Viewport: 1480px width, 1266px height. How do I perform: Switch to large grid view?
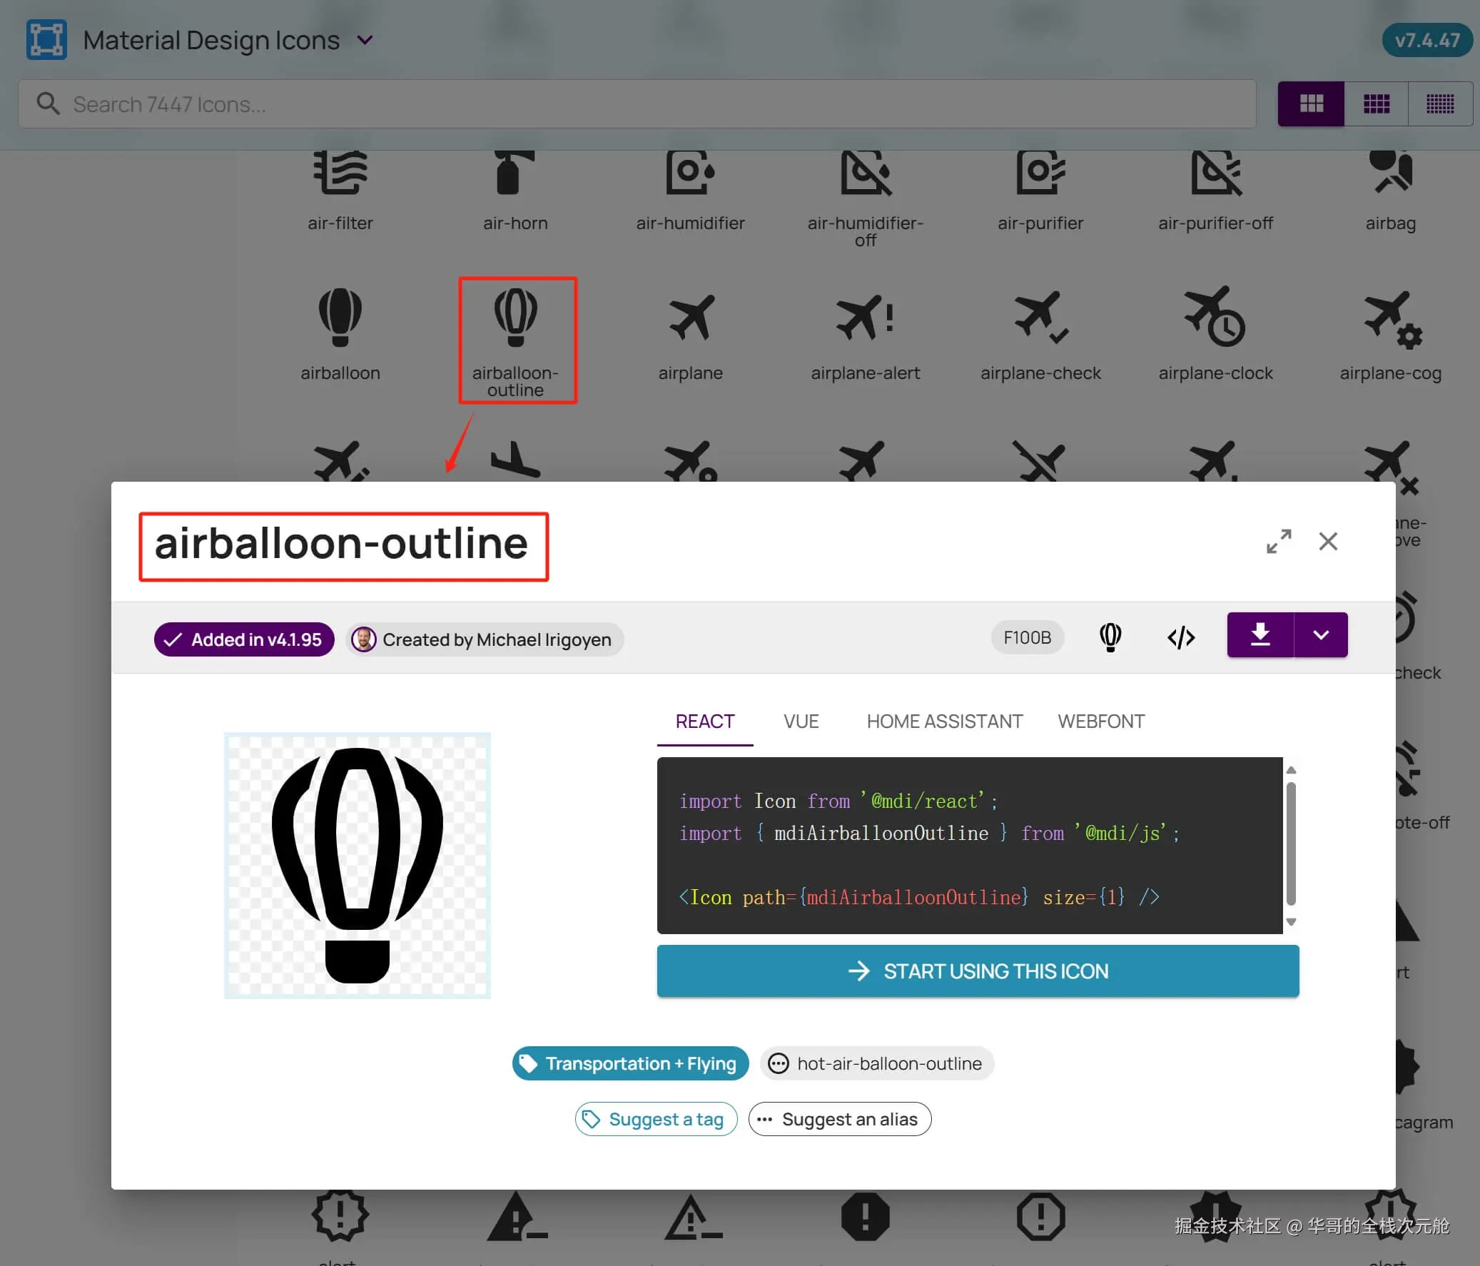tap(1311, 104)
